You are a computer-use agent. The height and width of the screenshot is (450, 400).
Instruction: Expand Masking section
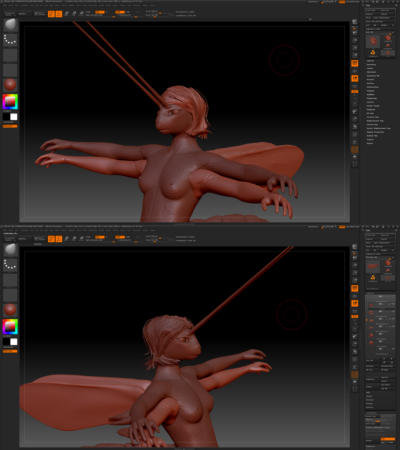370,91
